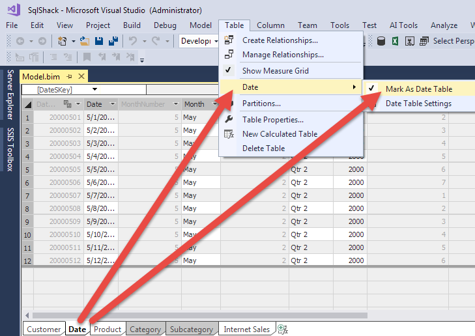The width and height of the screenshot is (475, 336).
Task: Open the Server Explorer side panel
Action: 10,95
